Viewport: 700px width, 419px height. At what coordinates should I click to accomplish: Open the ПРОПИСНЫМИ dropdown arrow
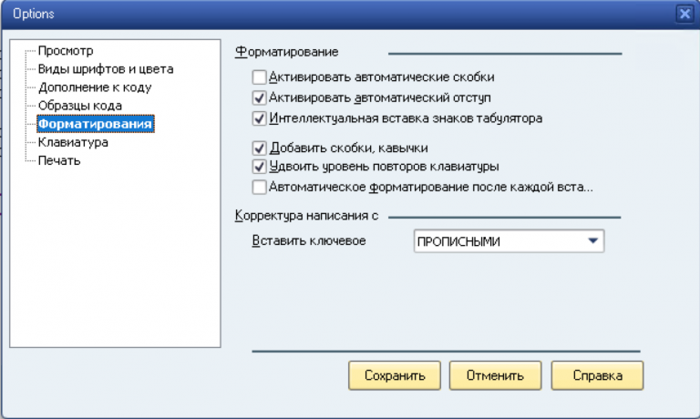pos(593,241)
